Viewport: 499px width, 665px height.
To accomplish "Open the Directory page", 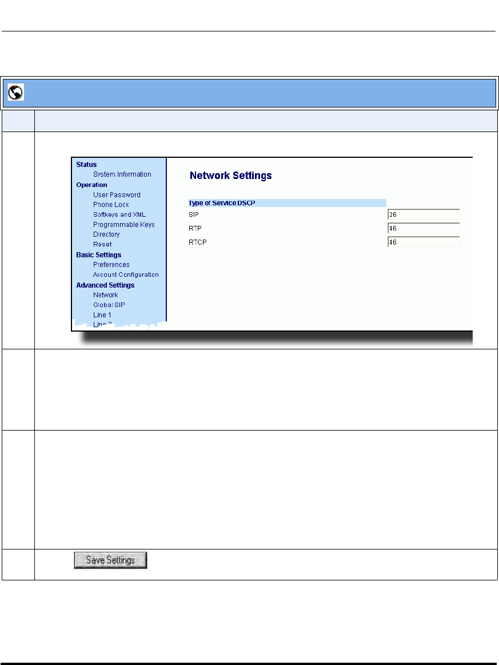I will tap(106, 234).
